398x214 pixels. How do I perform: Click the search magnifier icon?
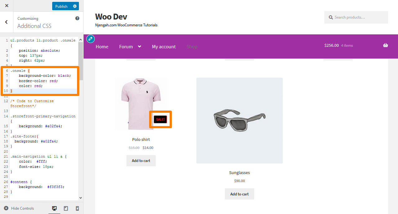331,18
